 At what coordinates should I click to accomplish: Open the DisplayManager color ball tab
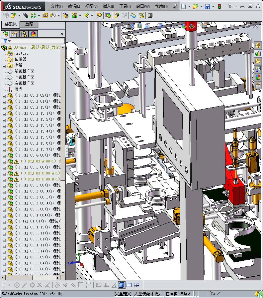point(33,34)
